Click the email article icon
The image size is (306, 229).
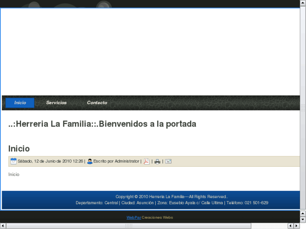coord(168,161)
